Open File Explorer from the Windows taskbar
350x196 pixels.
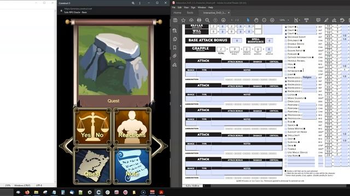click(36, 192)
